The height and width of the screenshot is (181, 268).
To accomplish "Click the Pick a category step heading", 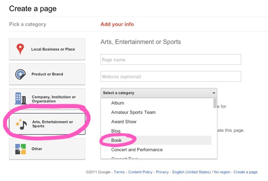I will pos(28,24).
